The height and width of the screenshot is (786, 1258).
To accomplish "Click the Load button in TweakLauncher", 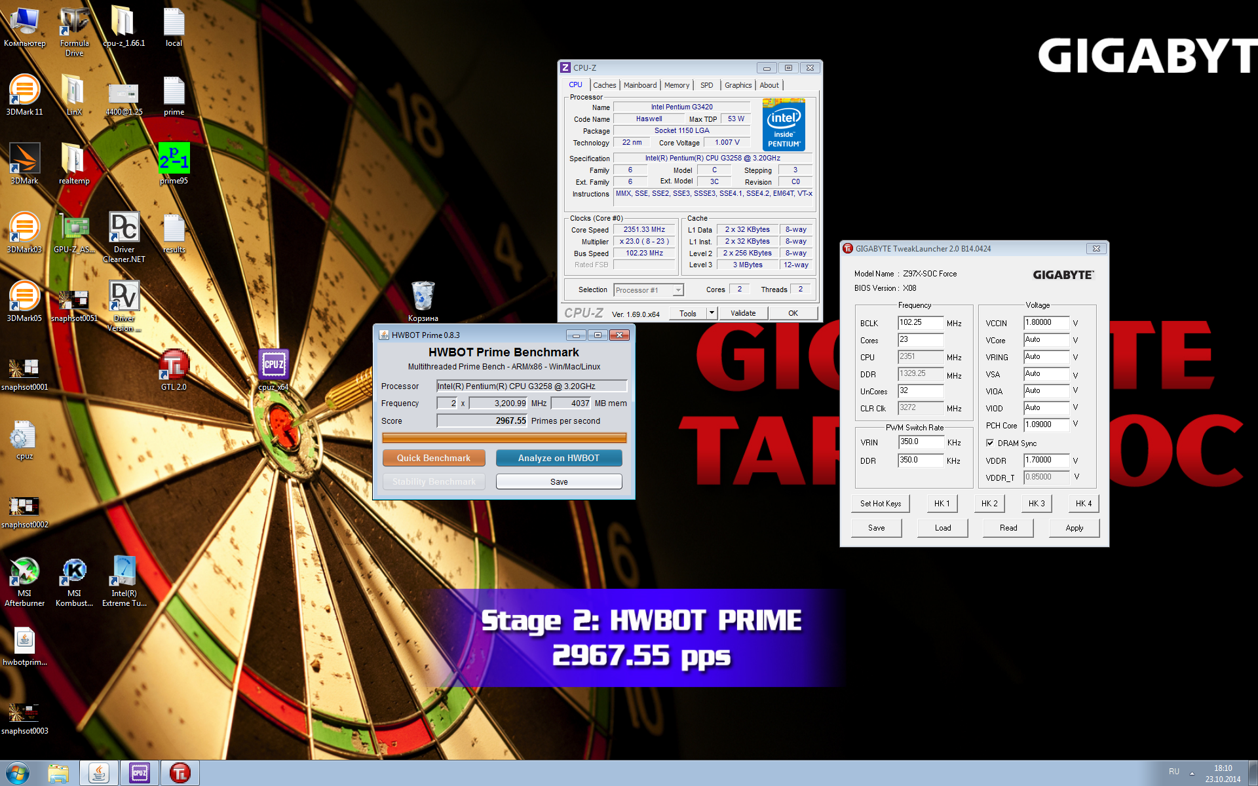I will click(943, 528).
